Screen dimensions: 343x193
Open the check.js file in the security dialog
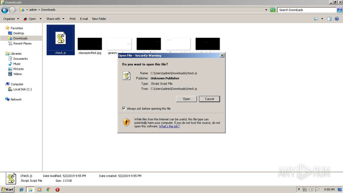pyautogui.click(x=187, y=99)
